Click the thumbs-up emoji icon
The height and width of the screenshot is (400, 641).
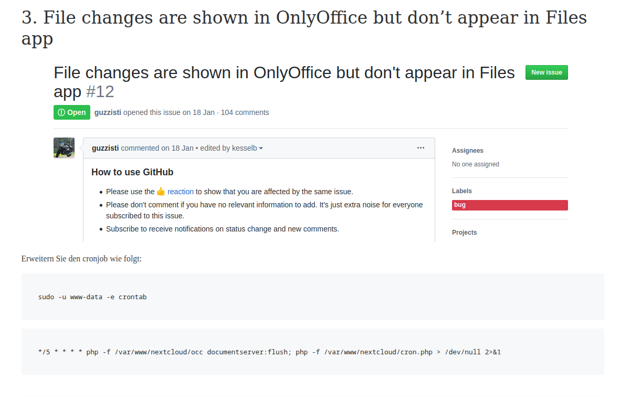tap(161, 192)
